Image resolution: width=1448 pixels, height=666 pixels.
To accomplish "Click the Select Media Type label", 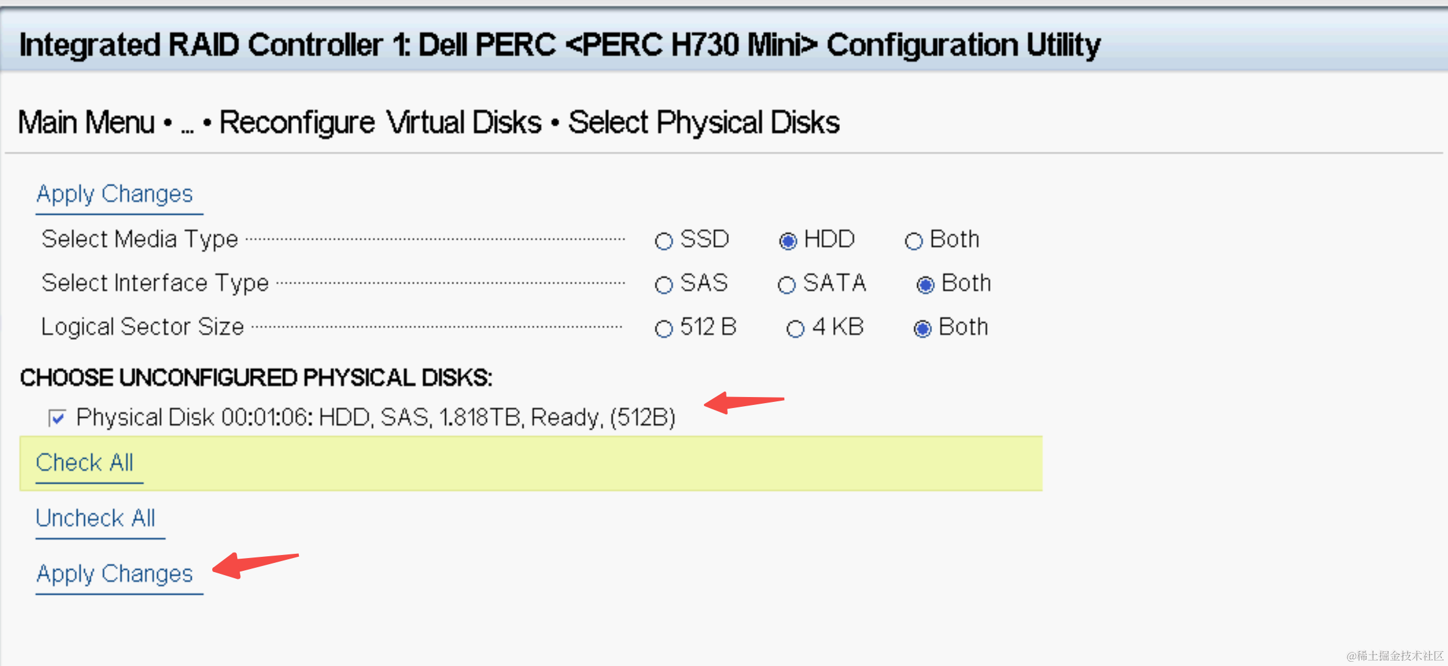I will [140, 239].
